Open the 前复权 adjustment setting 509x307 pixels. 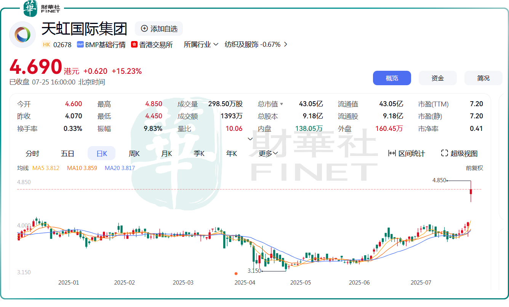(474, 168)
